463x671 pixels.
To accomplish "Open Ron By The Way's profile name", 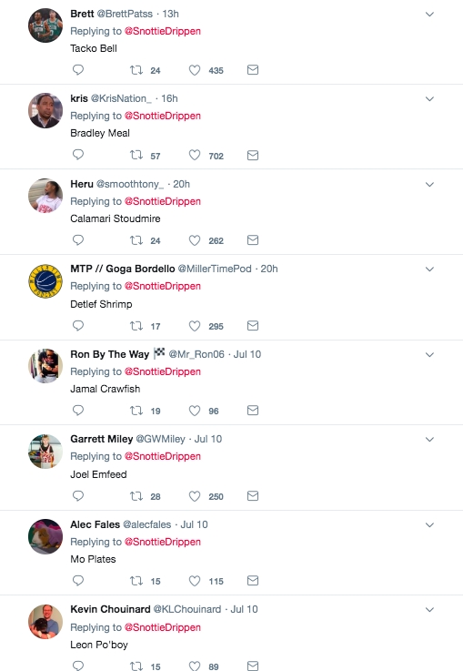I will pyautogui.click(x=110, y=354).
